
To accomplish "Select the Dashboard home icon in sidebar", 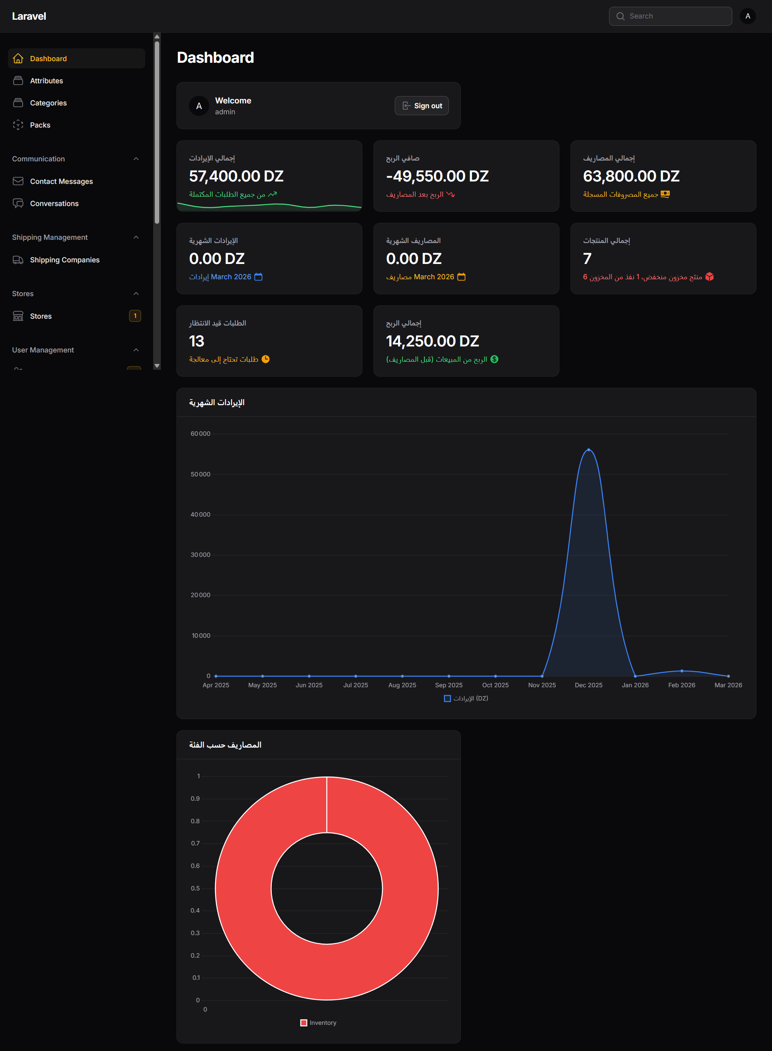I will (18, 58).
